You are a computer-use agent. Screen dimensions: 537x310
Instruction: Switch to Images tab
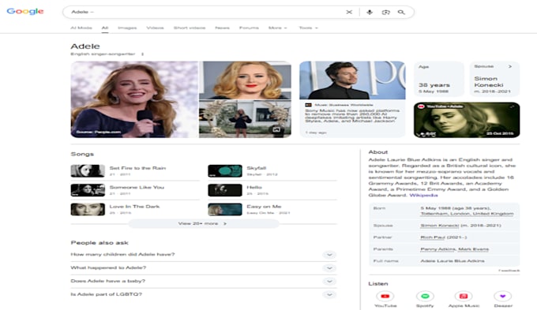click(127, 28)
